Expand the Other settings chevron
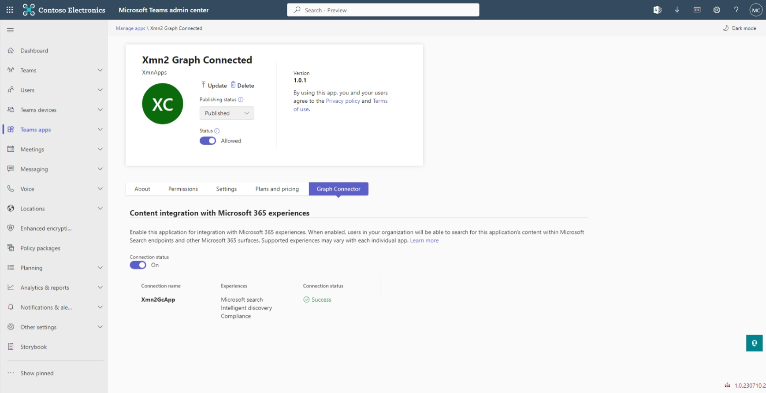 click(100, 327)
